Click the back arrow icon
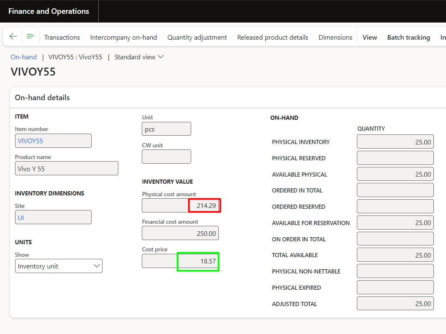The width and height of the screenshot is (446, 334). coord(13,37)
